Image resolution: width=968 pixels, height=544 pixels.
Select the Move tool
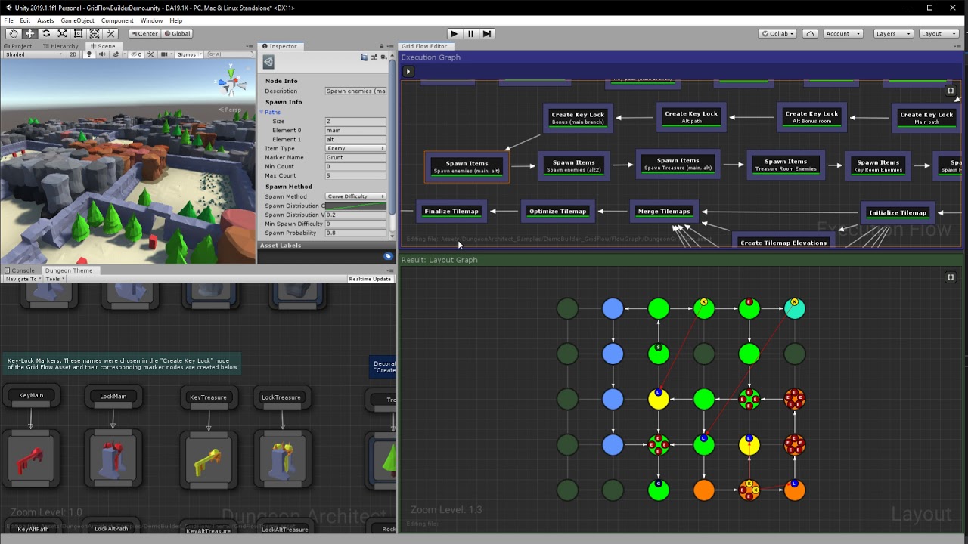tap(29, 33)
